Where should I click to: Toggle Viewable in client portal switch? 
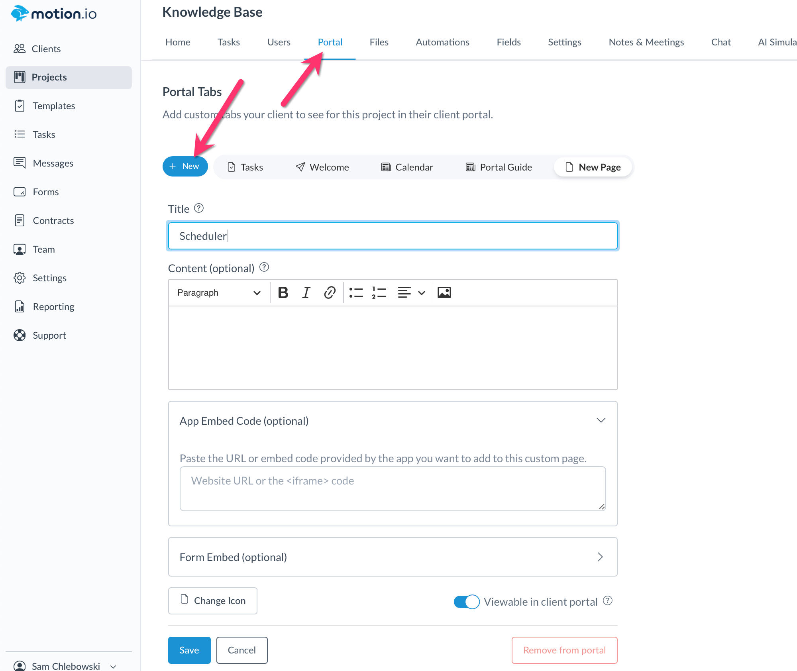click(x=466, y=602)
